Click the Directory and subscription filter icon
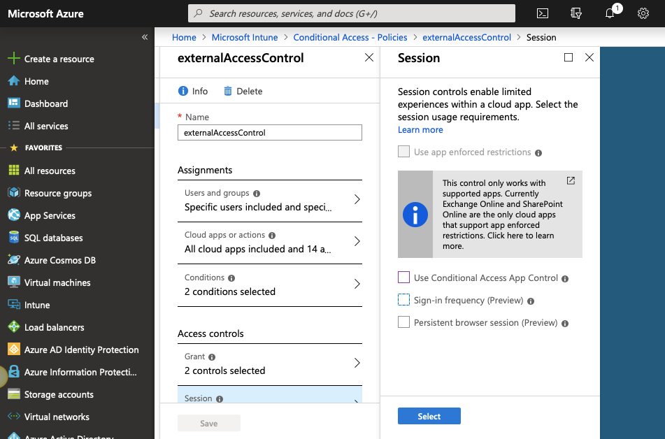 pyautogui.click(x=576, y=13)
